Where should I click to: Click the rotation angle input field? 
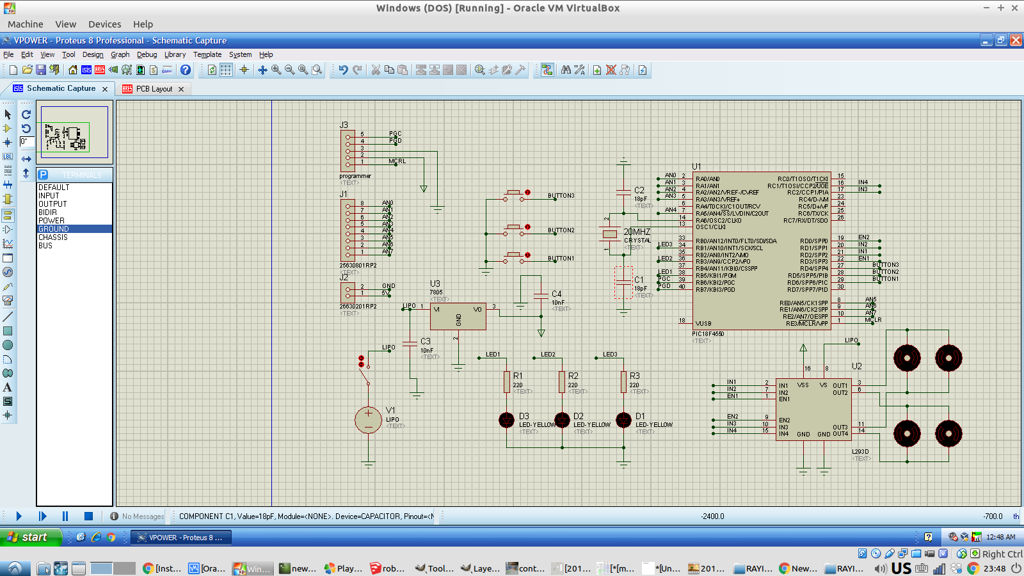coord(27,141)
